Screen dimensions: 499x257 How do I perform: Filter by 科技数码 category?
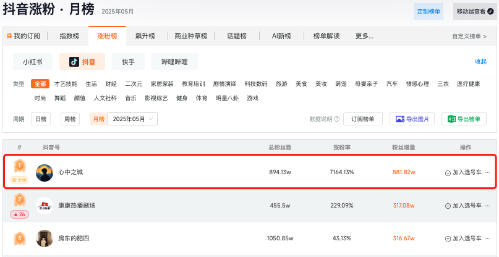[256, 84]
